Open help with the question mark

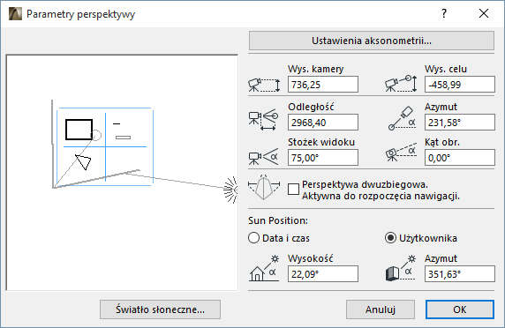point(444,13)
